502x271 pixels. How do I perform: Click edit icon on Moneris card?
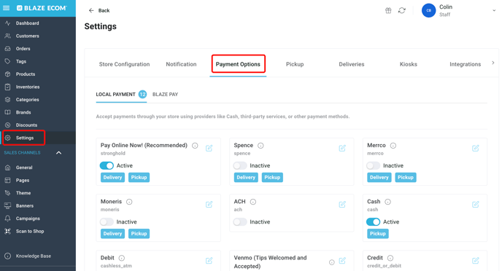pyautogui.click(x=209, y=204)
